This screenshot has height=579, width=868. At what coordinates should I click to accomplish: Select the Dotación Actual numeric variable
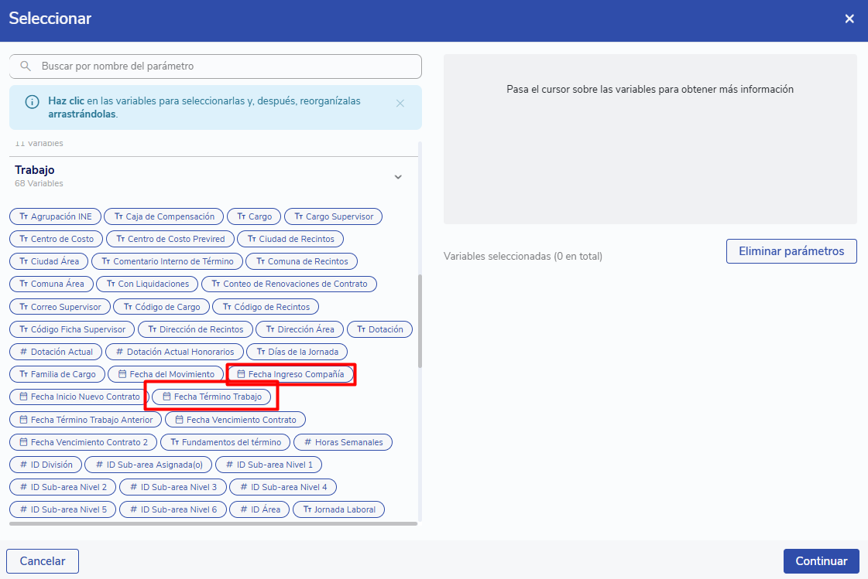tap(56, 352)
